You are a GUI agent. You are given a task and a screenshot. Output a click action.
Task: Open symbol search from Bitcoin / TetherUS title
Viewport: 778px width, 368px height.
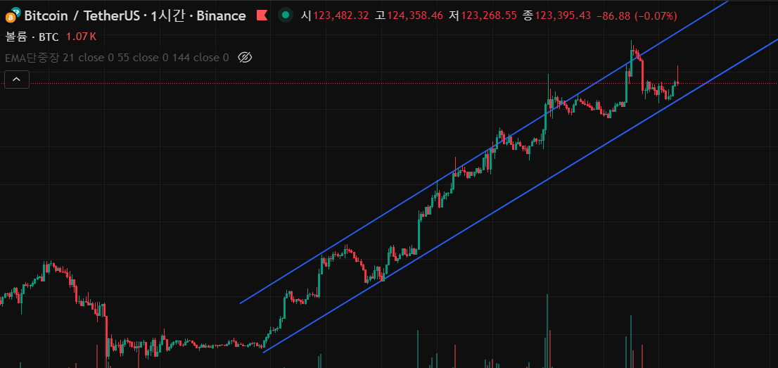click(77, 15)
